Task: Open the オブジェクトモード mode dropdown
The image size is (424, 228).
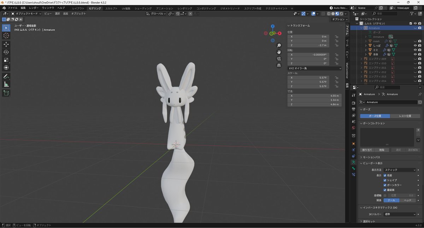Action: coord(26,13)
